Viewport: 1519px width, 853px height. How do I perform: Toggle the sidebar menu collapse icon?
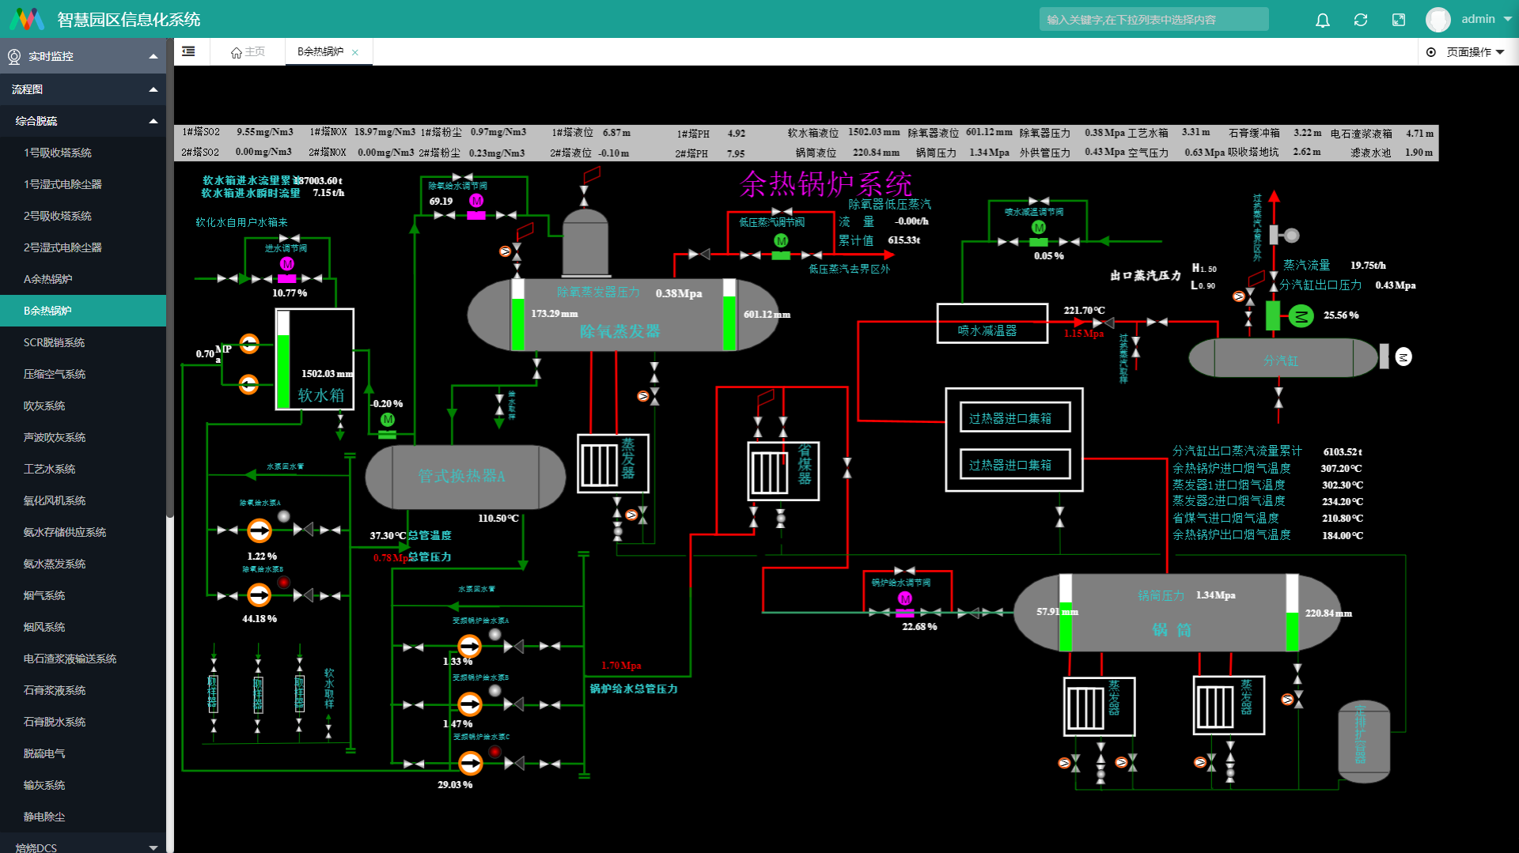(188, 51)
